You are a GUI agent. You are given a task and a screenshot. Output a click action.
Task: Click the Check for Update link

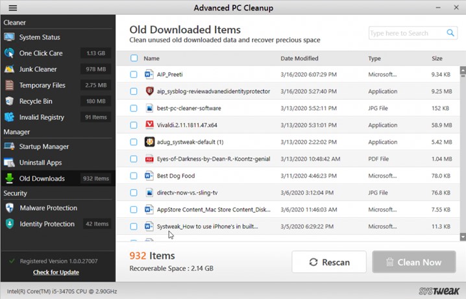point(56,272)
